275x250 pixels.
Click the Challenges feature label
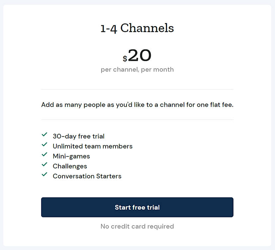(70, 166)
